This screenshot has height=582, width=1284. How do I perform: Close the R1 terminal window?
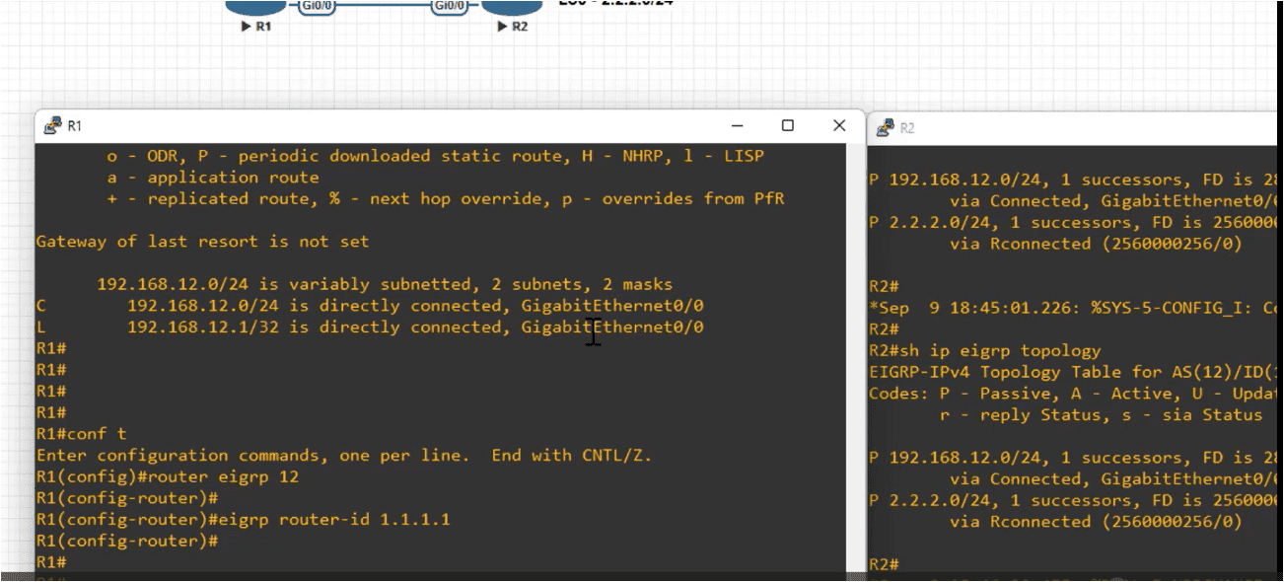[839, 125]
